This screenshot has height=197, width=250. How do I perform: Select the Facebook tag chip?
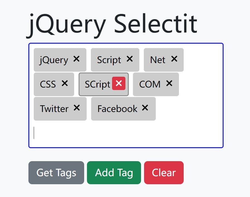[x=117, y=108]
